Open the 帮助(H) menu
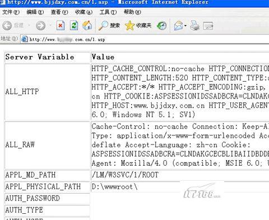The image size is (269, 220). pyautogui.click(x=132, y=12)
